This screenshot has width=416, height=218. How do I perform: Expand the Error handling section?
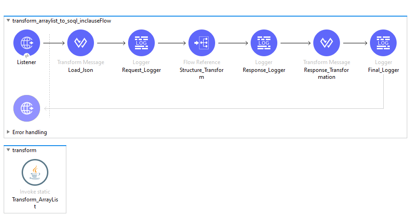pos(8,132)
